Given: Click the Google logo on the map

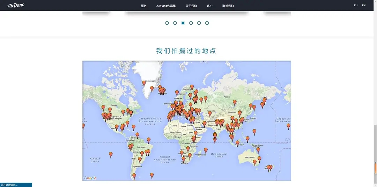Looking at the screenshot, I should (x=90, y=178).
